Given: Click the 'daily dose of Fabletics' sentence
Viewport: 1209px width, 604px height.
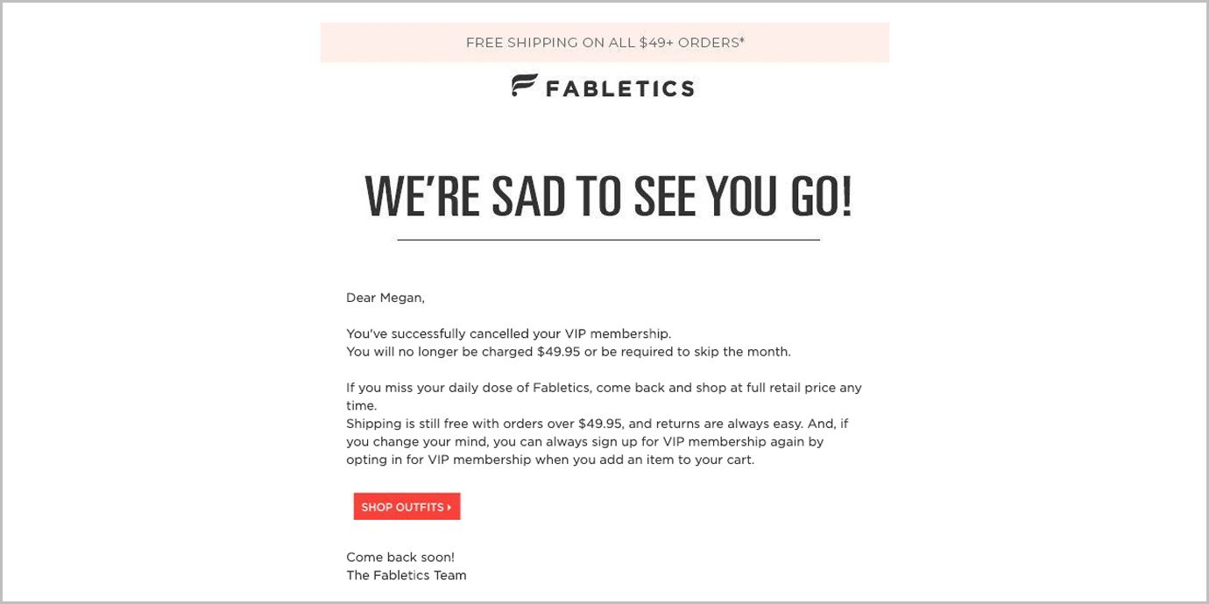Looking at the screenshot, I should pyautogui.click(x=604, y=388).
